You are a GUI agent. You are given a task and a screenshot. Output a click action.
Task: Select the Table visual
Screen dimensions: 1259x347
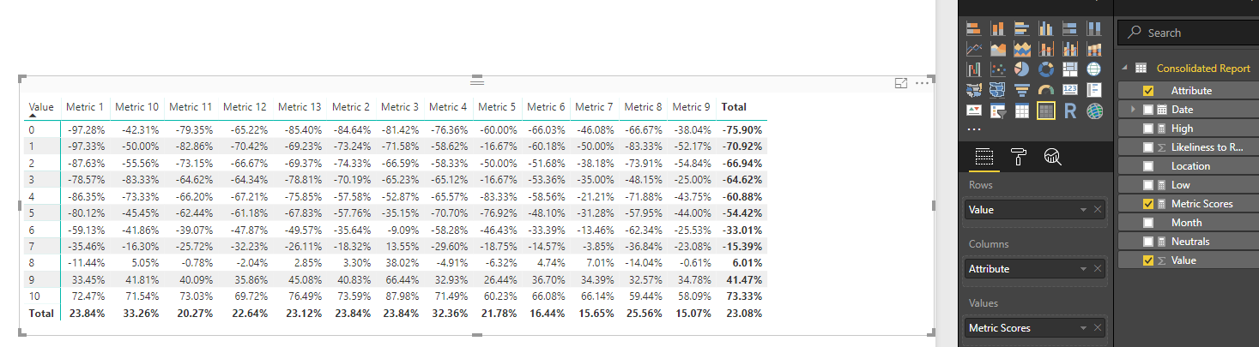tap(1022, 111)
